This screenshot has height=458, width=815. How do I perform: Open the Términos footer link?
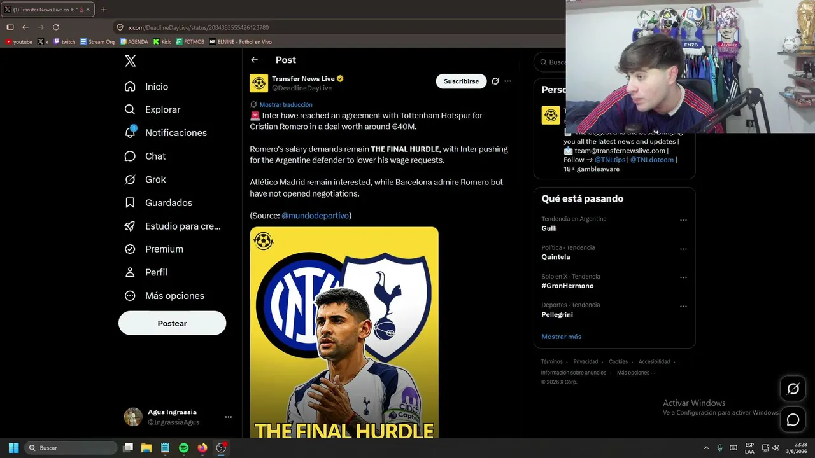tap(552, 362)
